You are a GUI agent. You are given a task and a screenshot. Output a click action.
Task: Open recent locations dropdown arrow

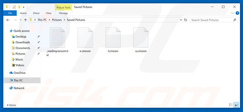(x=21, y=20)
